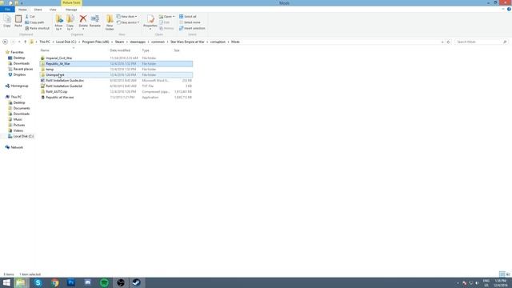This screenshot has width=512, height=288.
Task: Open the File tab
Action: click(7, 10)
